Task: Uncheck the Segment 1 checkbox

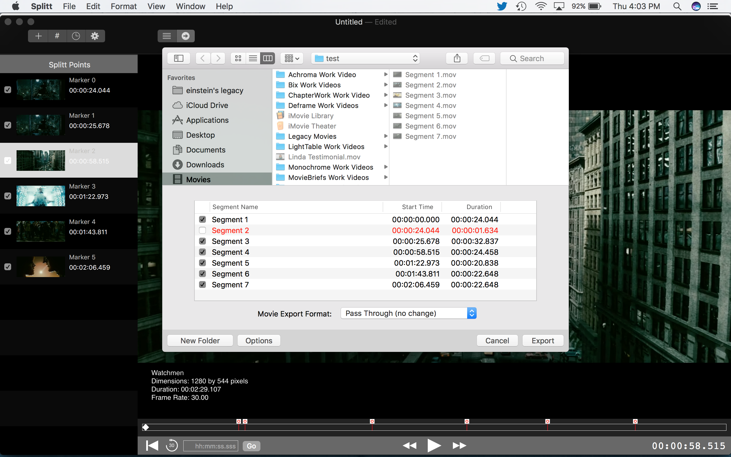Action: [202, 219]
